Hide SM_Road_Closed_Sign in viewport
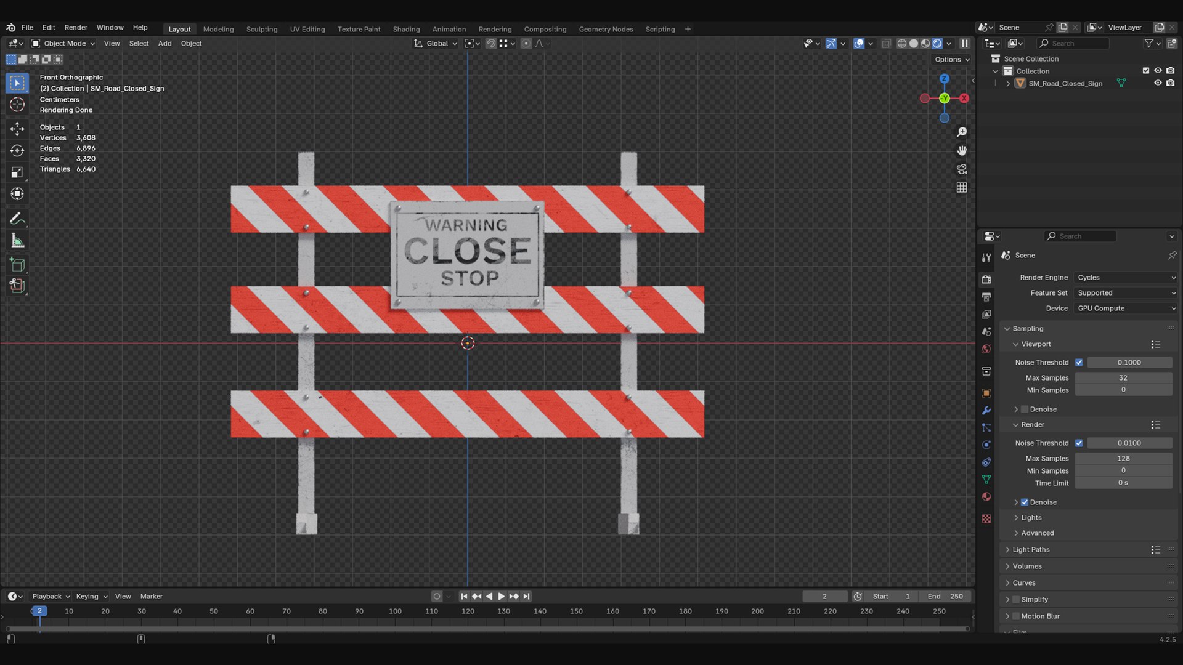 pyautogui.click(x=1158, y=83)
